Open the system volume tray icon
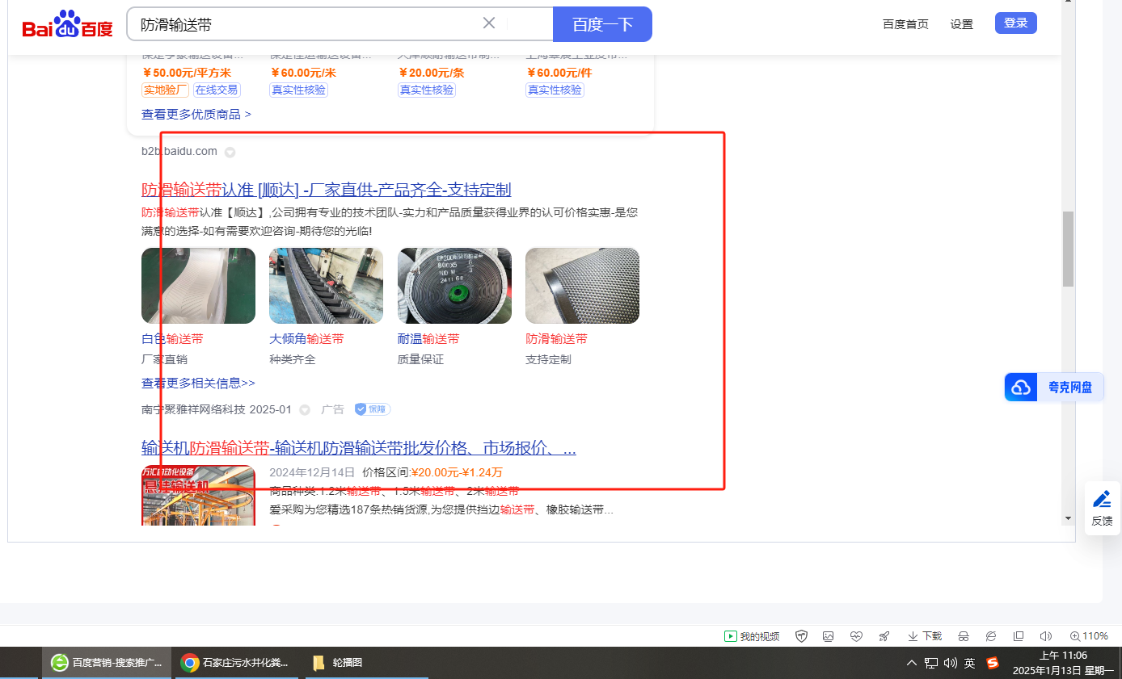Viewport: 1122px width, 679px height. [951, 663]
